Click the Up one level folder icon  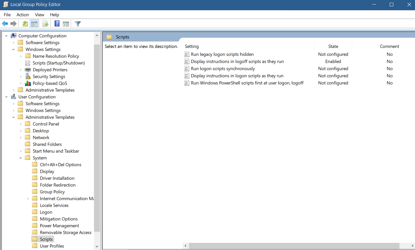click(25, 23)
